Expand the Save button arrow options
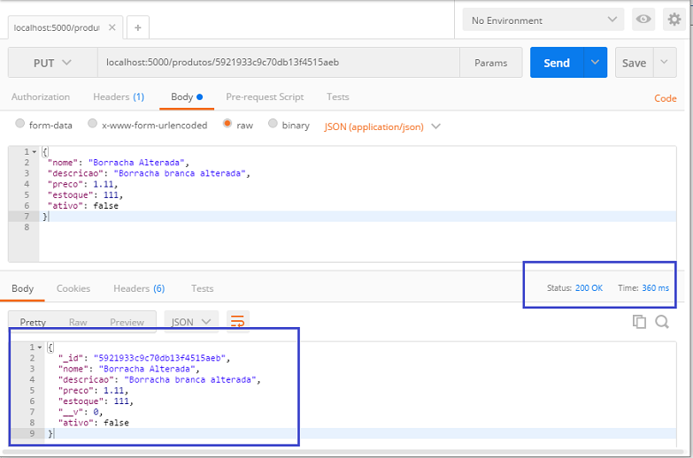This screenshot has width=693, height=458. [x=665, y=62]
